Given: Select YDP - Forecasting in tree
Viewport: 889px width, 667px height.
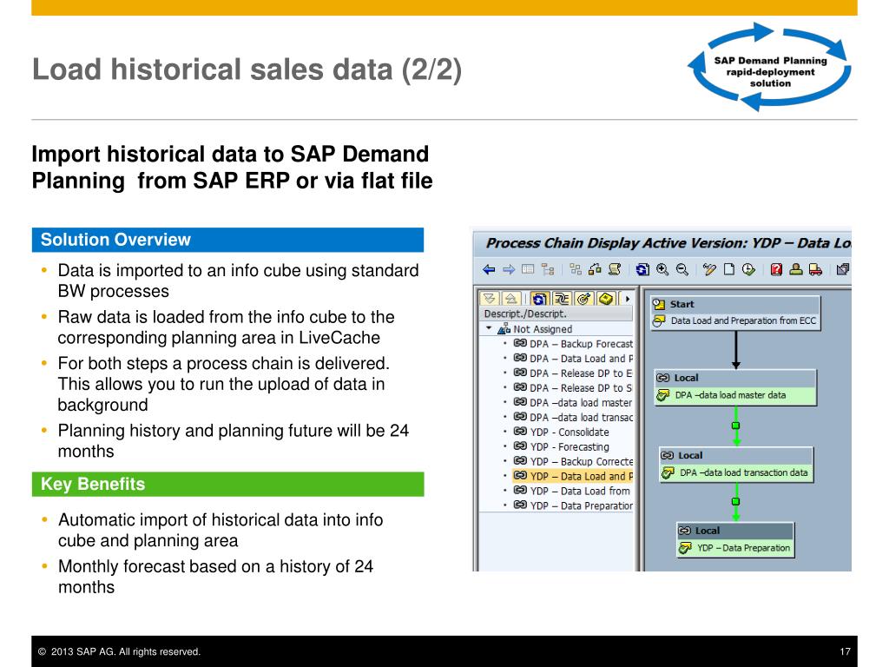Looking at the screenshot, I should [x=562, y=447].
